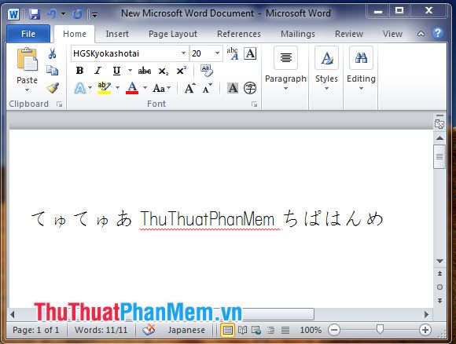Paste clipboard contents with Paste icon
This screenshot has height=344, width=456.
pos(27,60)
